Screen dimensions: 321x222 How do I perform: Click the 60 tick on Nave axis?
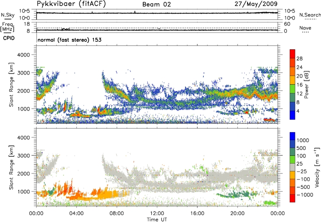[287, 24]
